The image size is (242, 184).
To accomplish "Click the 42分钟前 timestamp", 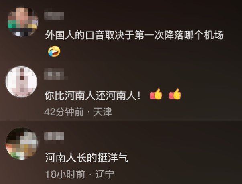I will point(64,112).
